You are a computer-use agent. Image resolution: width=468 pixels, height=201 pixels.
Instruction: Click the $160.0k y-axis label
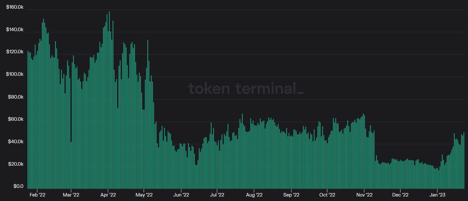coord(15,7)
